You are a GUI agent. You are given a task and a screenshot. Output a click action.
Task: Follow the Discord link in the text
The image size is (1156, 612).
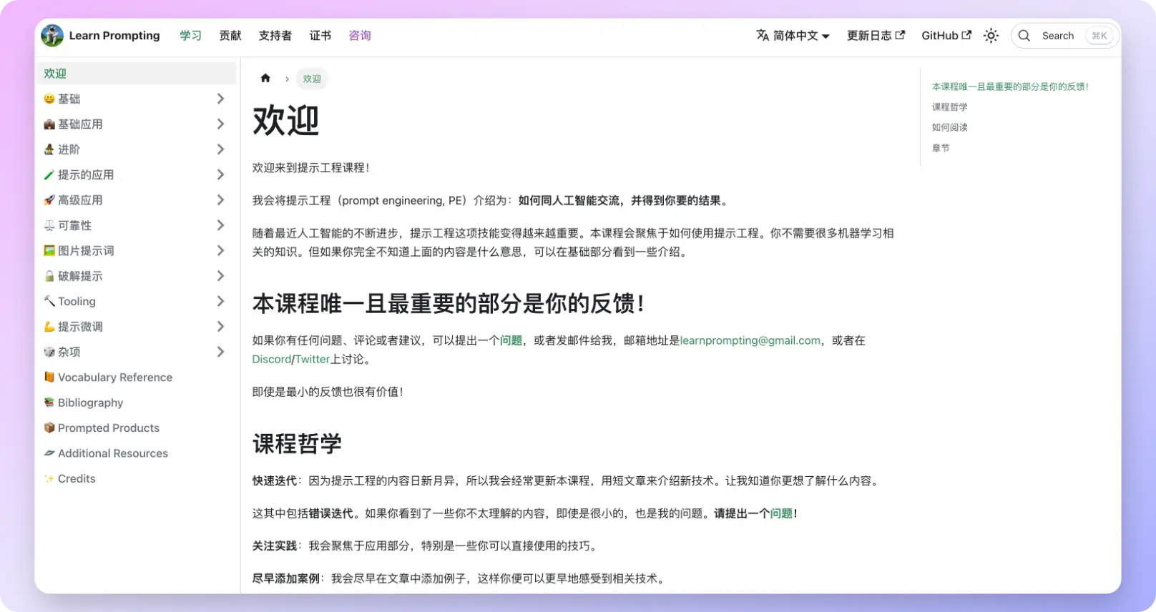tap(271, 359)
